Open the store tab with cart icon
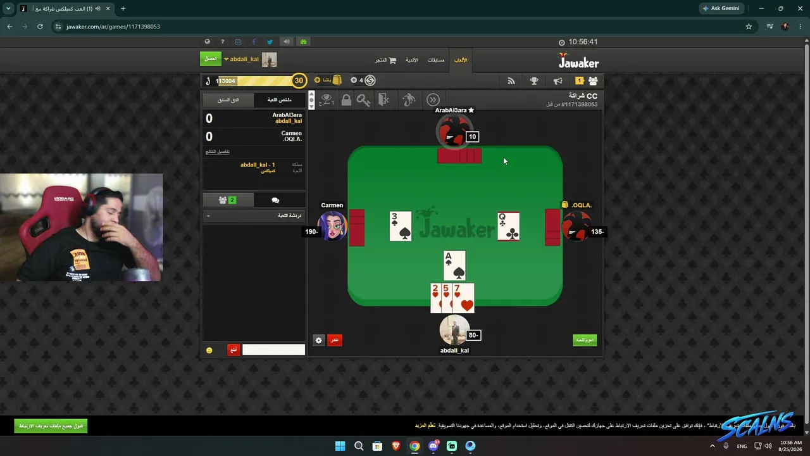The image size is (810, 456). click(385, 60)
